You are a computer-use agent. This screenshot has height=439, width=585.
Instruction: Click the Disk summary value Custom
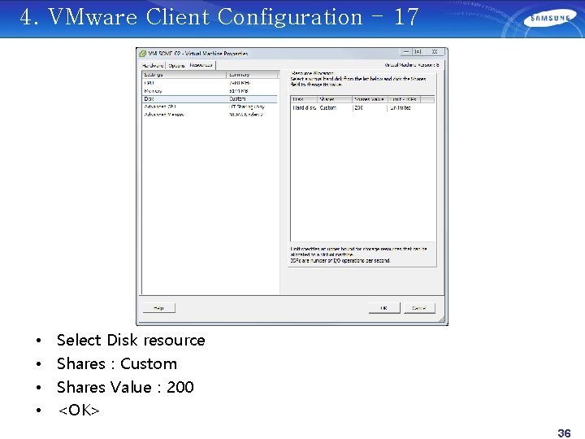(x=237, y=99)
